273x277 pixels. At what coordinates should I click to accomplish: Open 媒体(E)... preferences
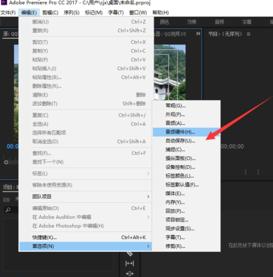click(x=186, y=193)
